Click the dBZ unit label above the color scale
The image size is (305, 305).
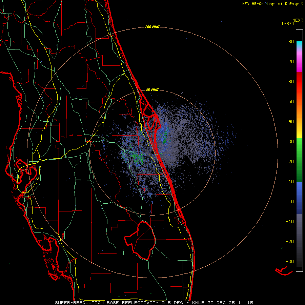pos(288,24)
